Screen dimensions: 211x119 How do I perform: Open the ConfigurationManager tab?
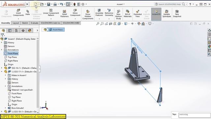pyautogui.click(x=16, y=30)
